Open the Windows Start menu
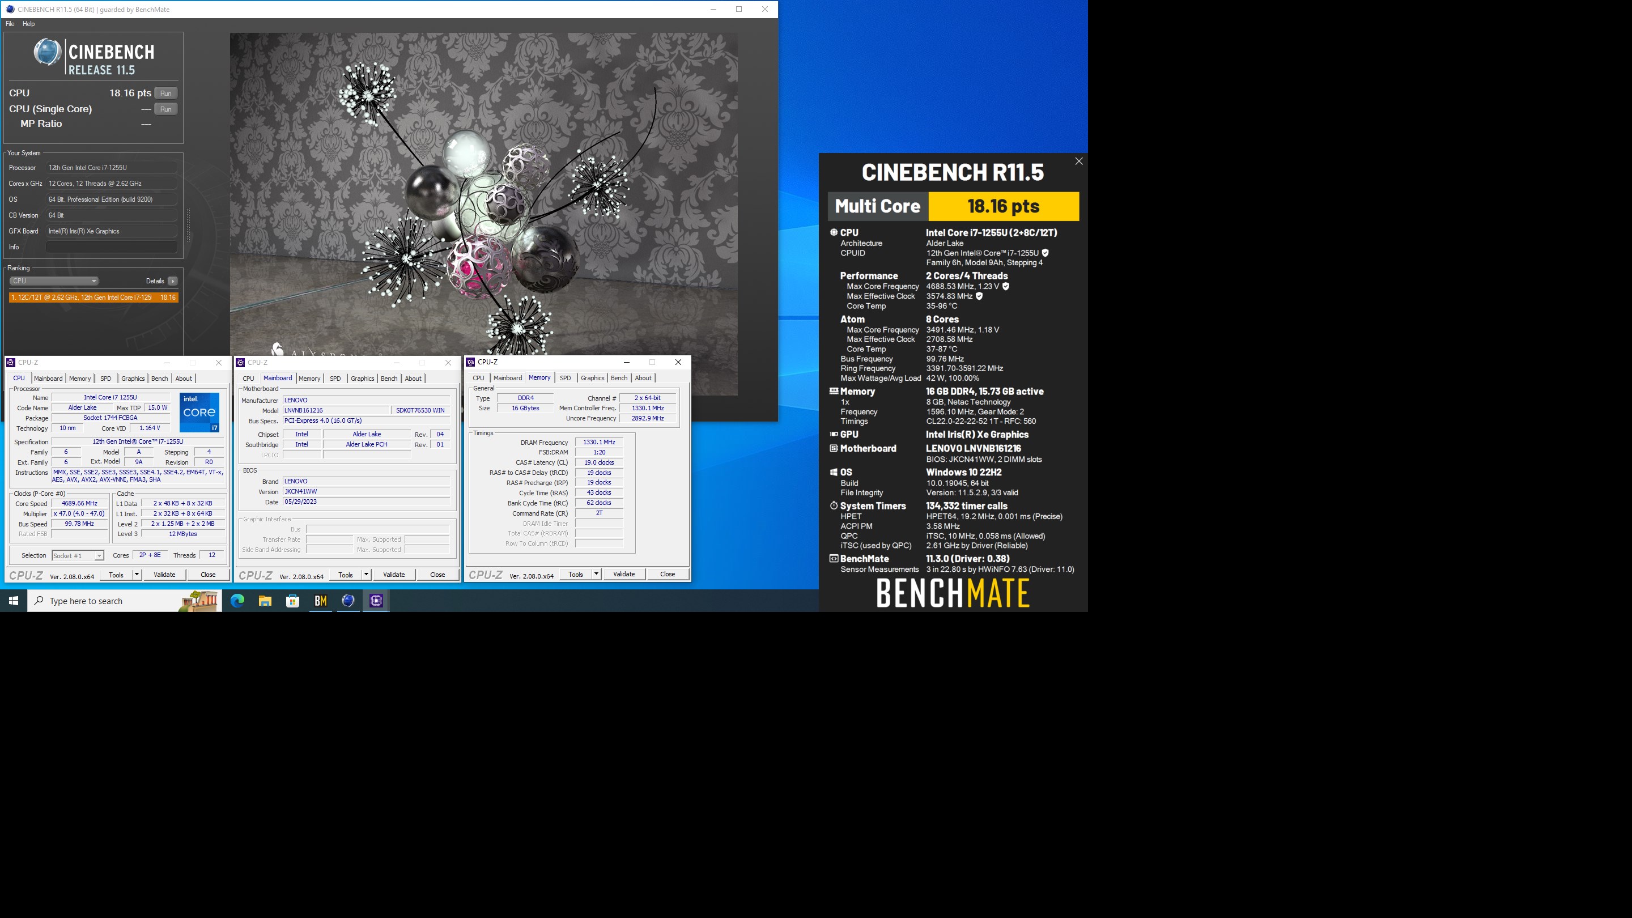1632x918 pixels. tap(13, 601)
